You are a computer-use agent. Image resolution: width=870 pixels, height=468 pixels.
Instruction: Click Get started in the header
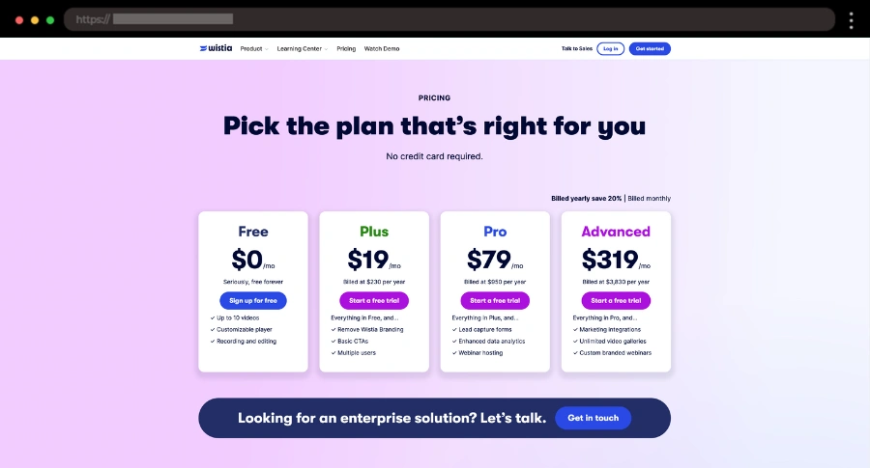pos(650,48)
